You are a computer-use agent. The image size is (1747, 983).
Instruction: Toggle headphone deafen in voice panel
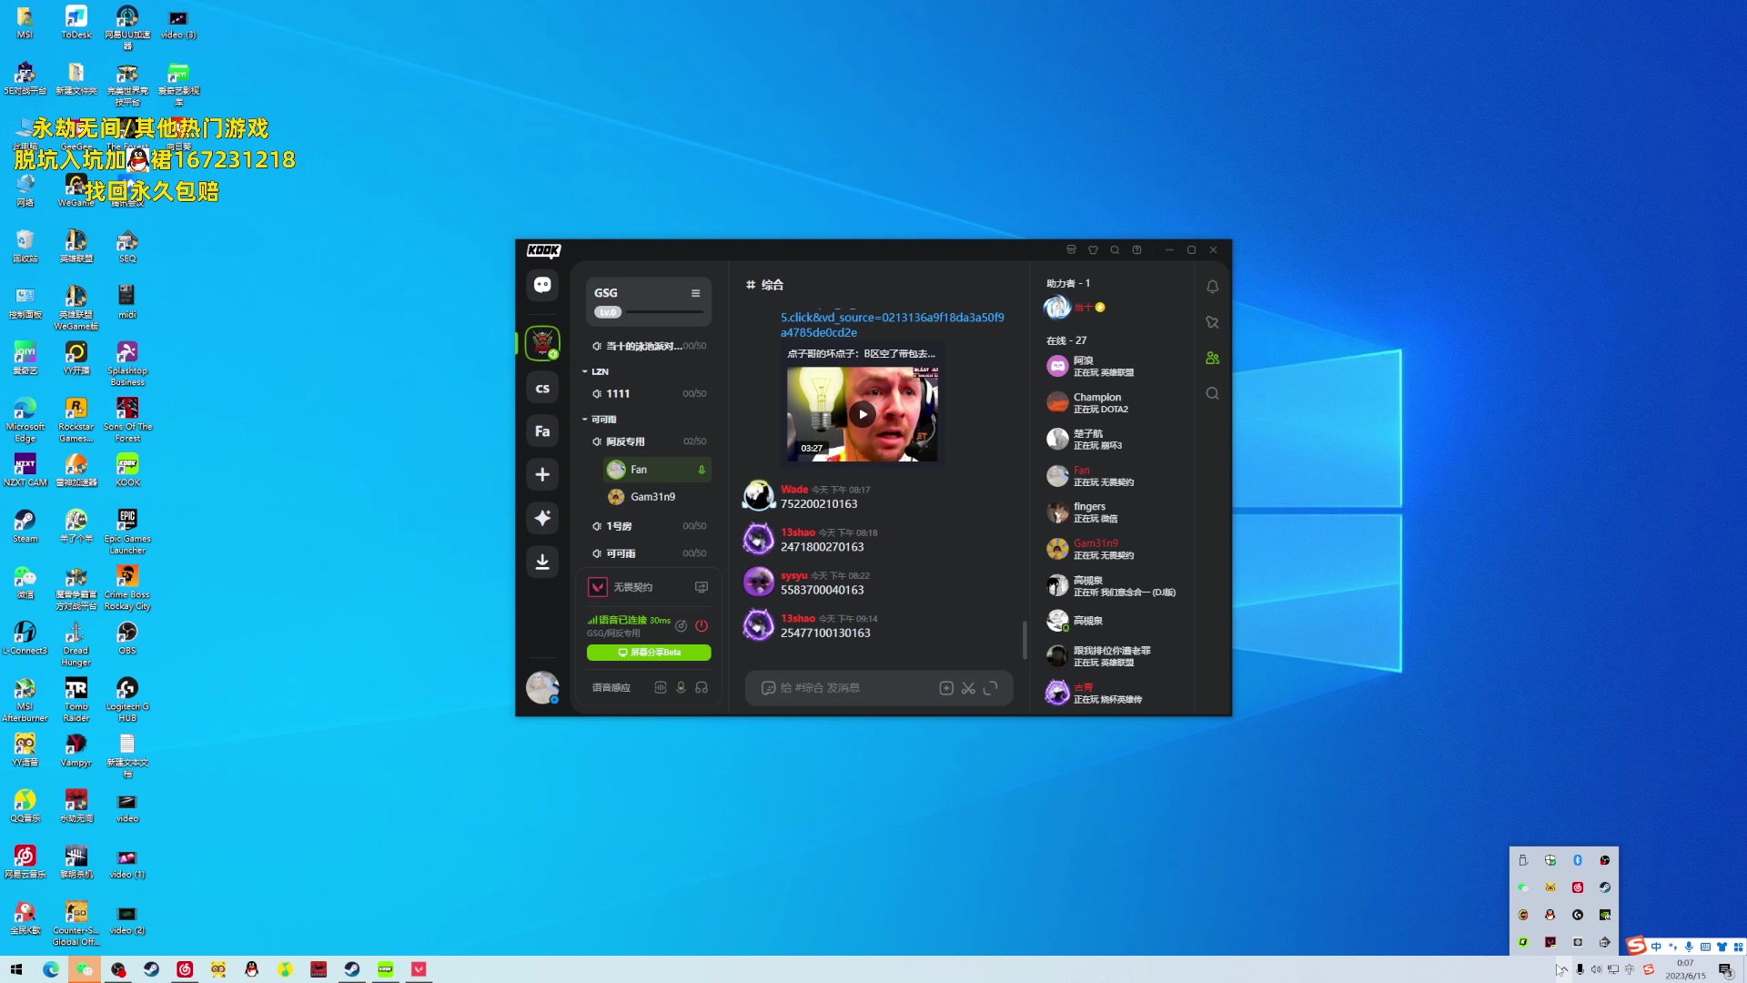point(702,687)
